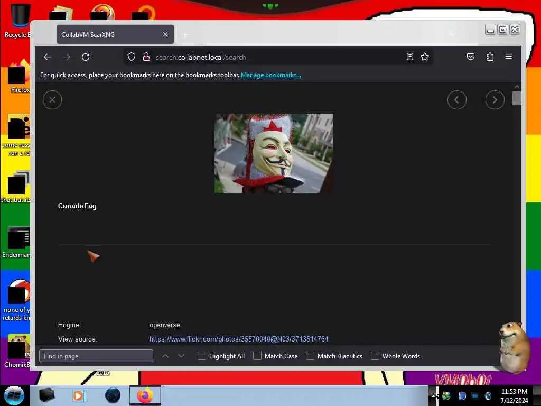Go back to the previous page
Screen dimensions: 541x406
coord(47,57)
